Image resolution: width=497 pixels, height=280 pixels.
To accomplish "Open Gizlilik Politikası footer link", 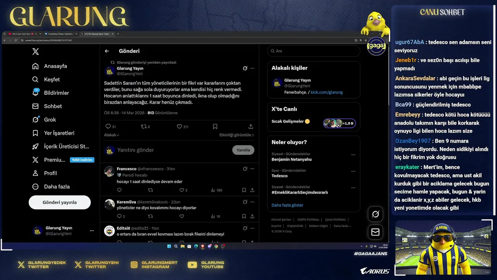I will (308, 219).
